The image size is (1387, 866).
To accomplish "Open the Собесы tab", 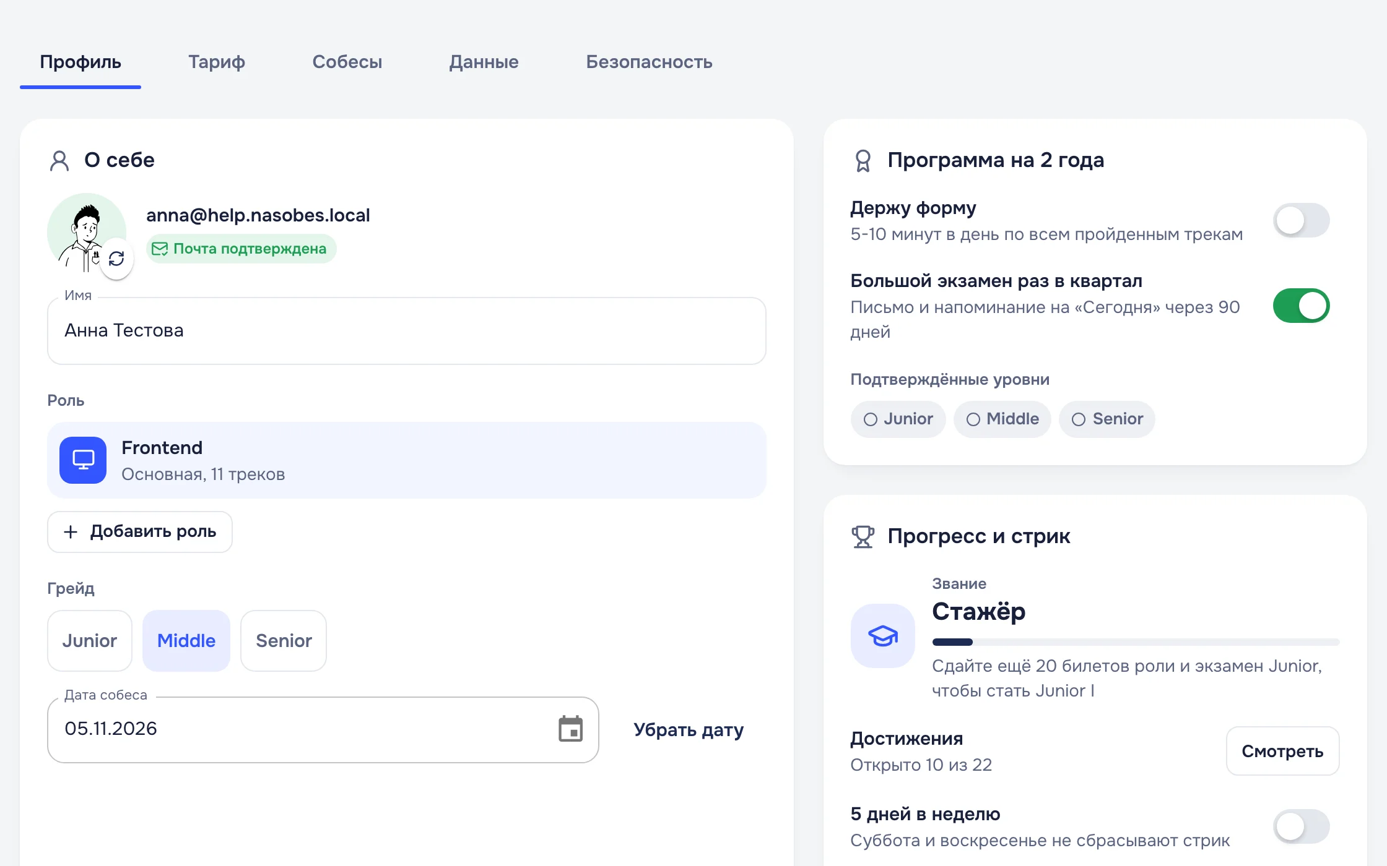I will pyautogui.click(x=347, y=62).
